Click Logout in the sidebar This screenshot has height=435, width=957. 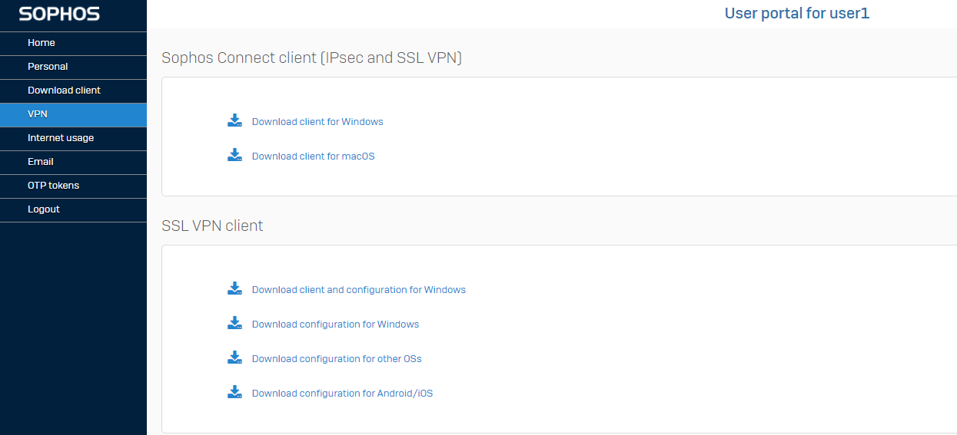(73, 209)
